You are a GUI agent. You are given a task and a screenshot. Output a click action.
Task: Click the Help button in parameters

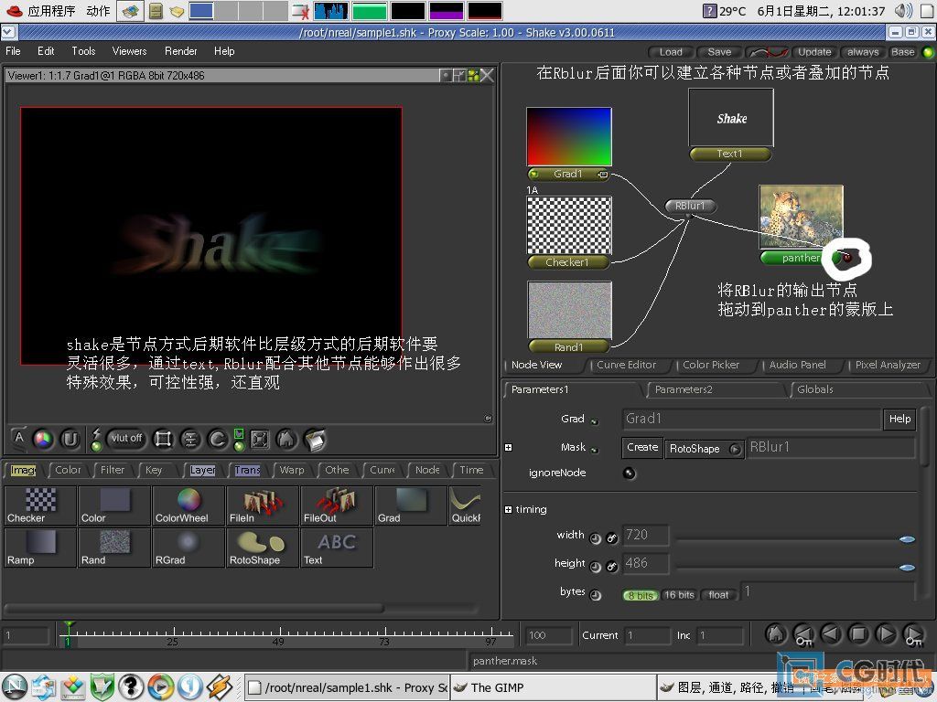(x=899, y=419)
